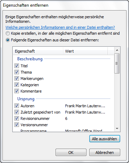Toggle the Kategorien checkbox
Viewport: 129px width, 163px height.
[x=17, y=85]
